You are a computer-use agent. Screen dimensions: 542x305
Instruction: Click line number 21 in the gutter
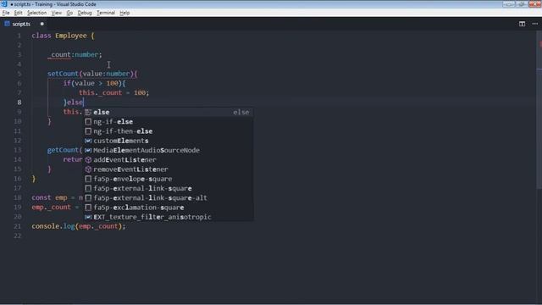tap(17, 226)
